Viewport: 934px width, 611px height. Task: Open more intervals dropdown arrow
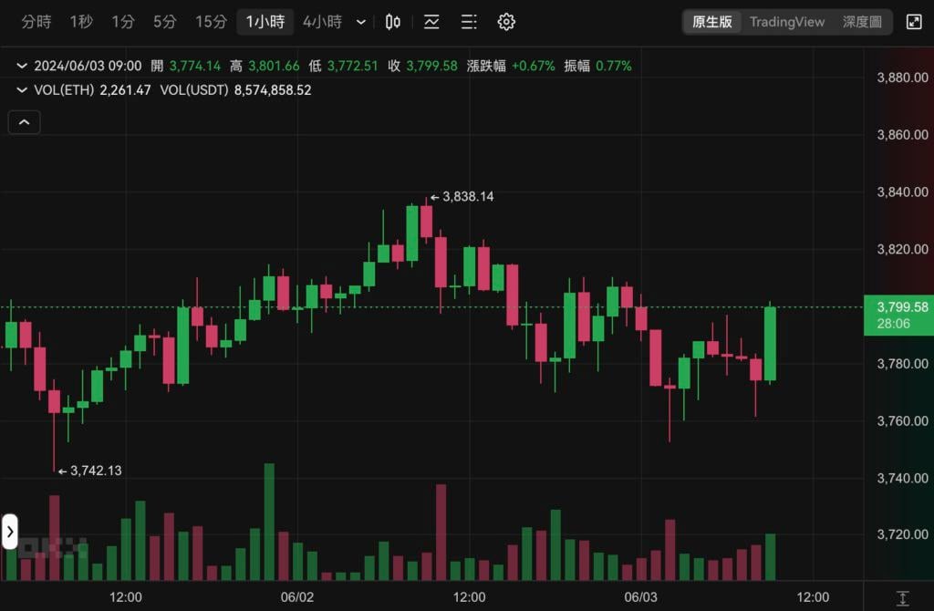click(361, 23)
